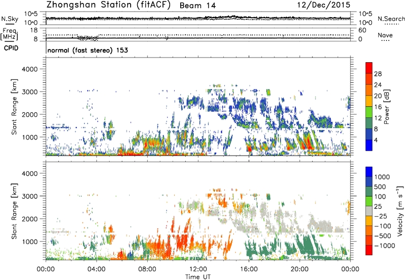Viewport: 405px width, 280px height.
Task: Click left "10^5" noise axis value
Action: pyautogui.click(x=31, y=14)
